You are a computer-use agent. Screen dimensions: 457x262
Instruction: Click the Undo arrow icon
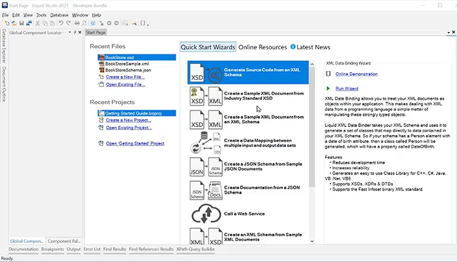click(x=61, y=23)
